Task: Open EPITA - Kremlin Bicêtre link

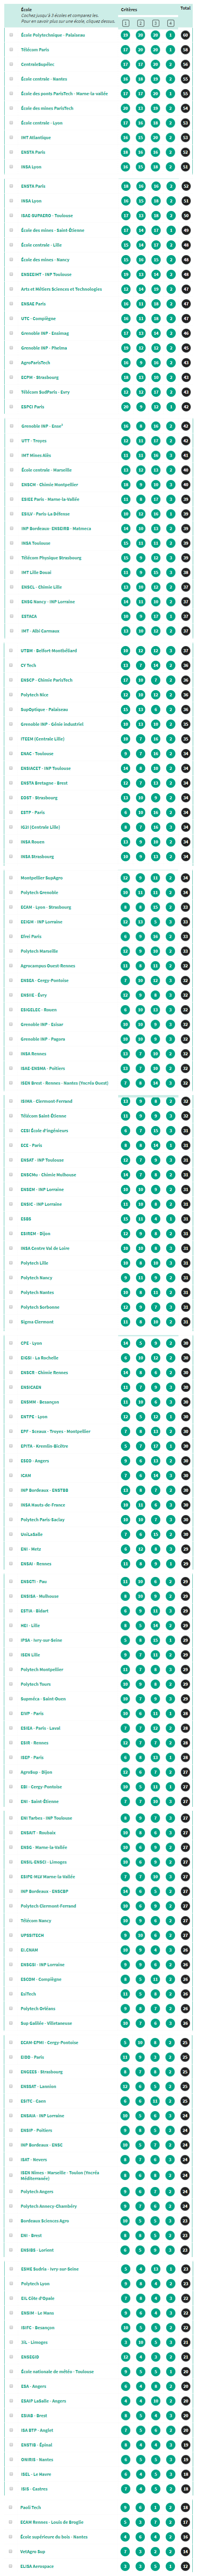Action: pos(44,1446)
